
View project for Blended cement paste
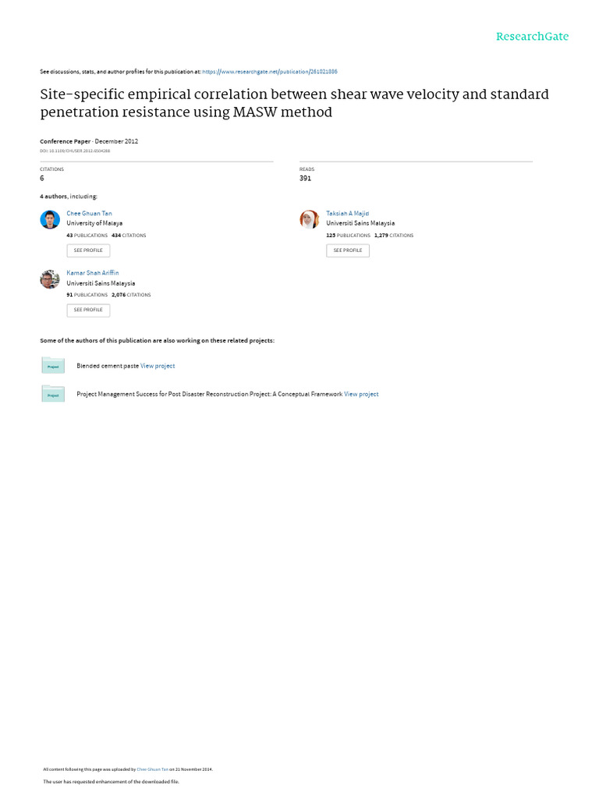point(158,366)
